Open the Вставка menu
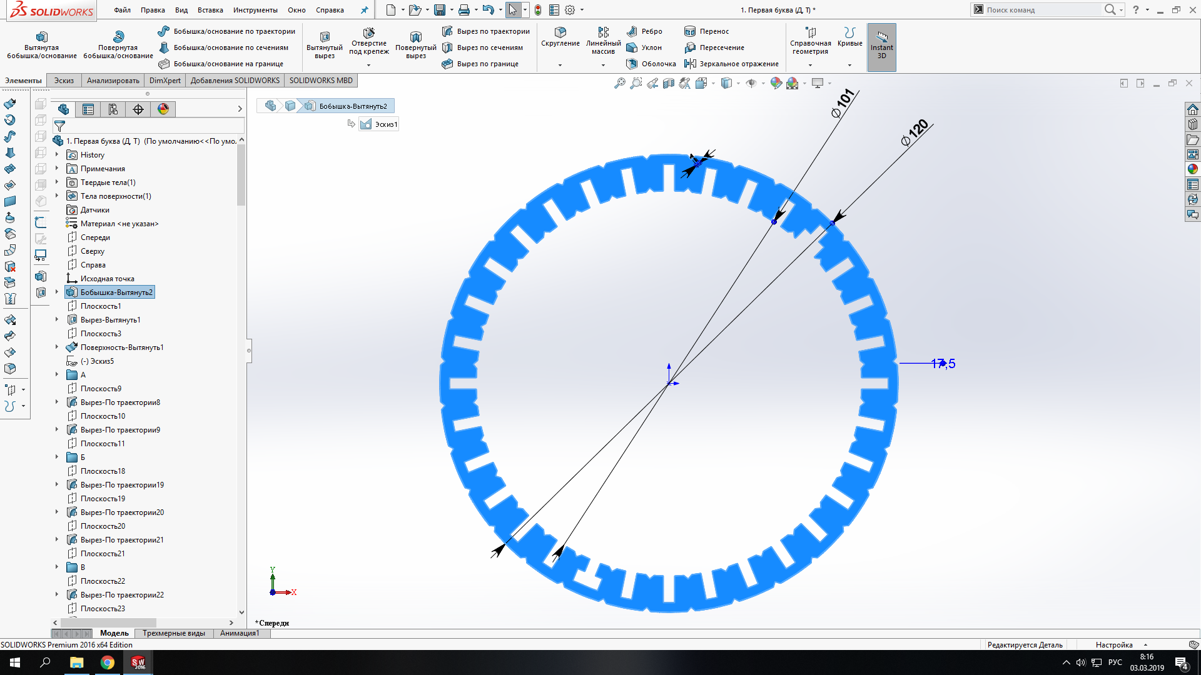This screenshot has height=675, width=1201. (210, 10)
